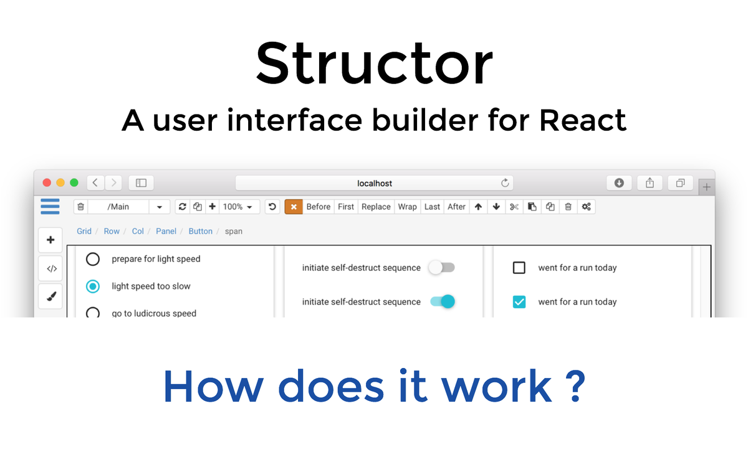Check the unchecked 'went for a run' box
Screen dimensions: 748x462
coord(519,268)
